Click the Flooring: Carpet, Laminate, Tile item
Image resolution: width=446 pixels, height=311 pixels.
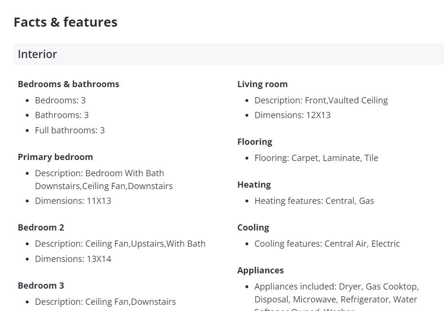(316, 158)
